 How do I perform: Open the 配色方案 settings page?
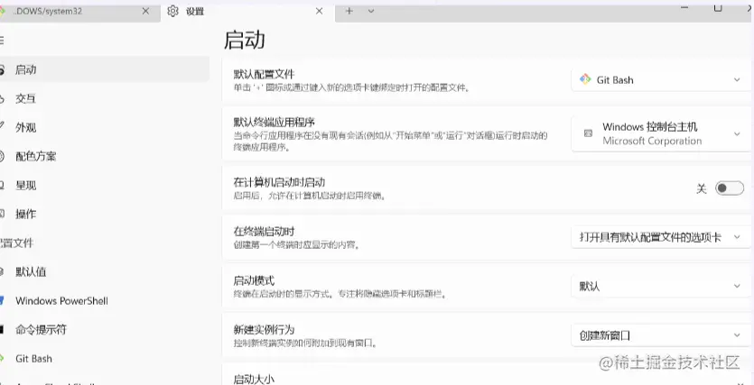coord(105,156)
